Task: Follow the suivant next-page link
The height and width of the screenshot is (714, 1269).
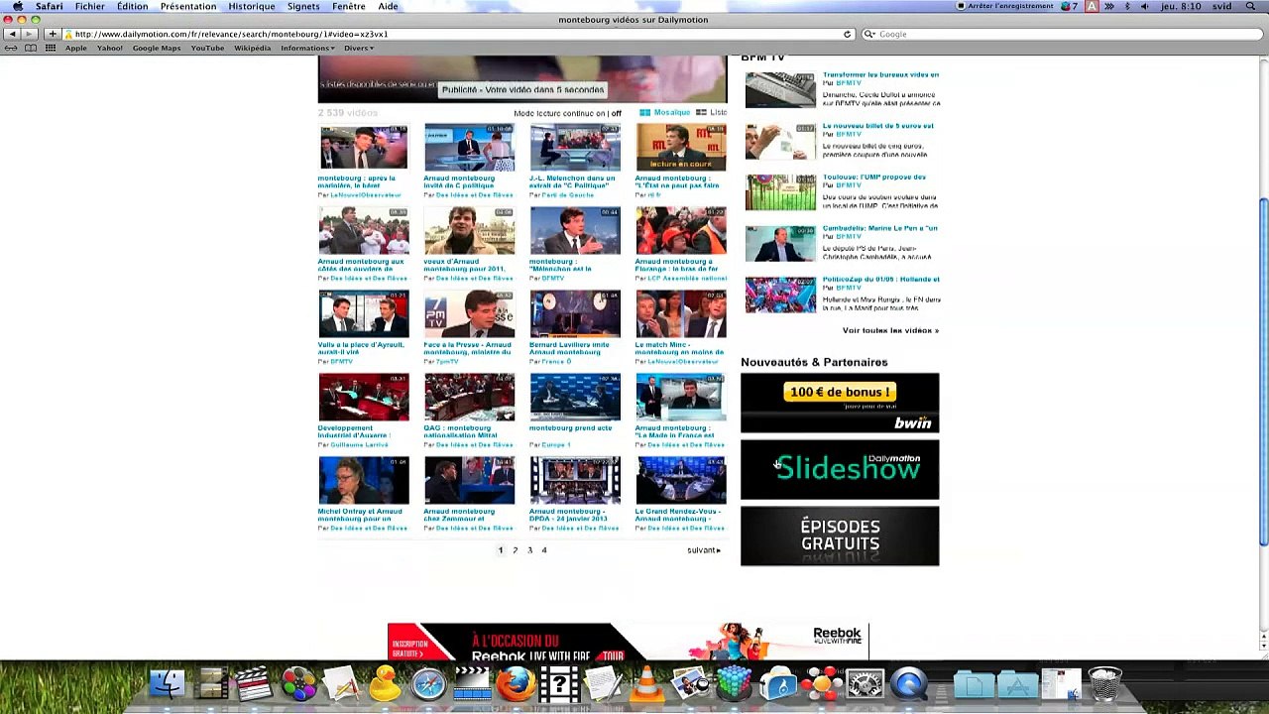Action: pyautogui.click(x=704, y=550)
